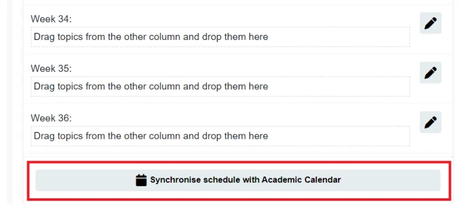The height and width of the screenshot is (216, 472).
Task: Select the Week 34 topic drop area
Action: click(220, 37)
